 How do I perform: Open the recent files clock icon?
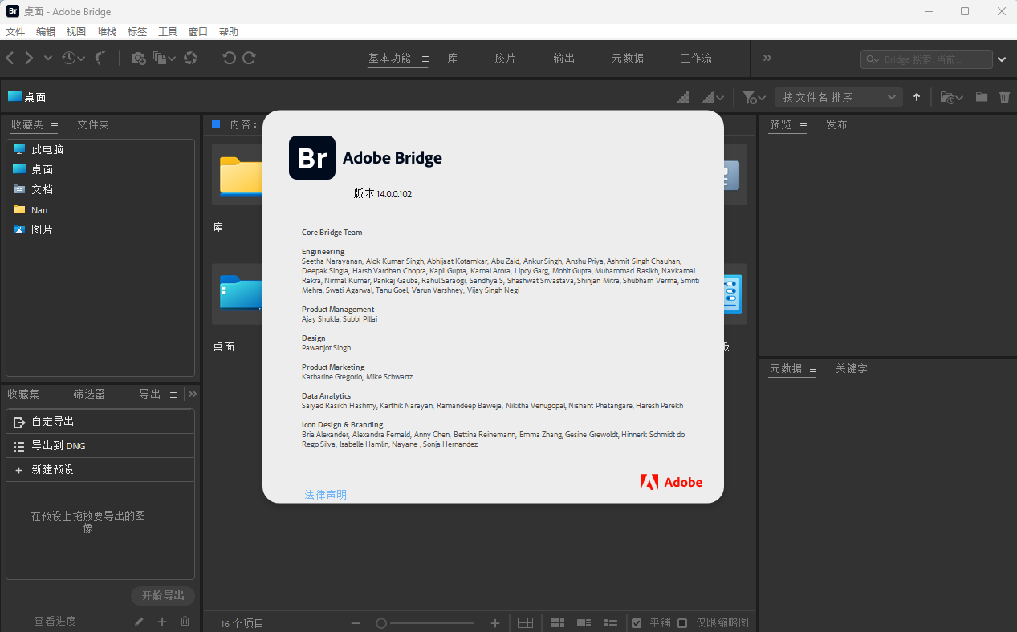point(69,58)
